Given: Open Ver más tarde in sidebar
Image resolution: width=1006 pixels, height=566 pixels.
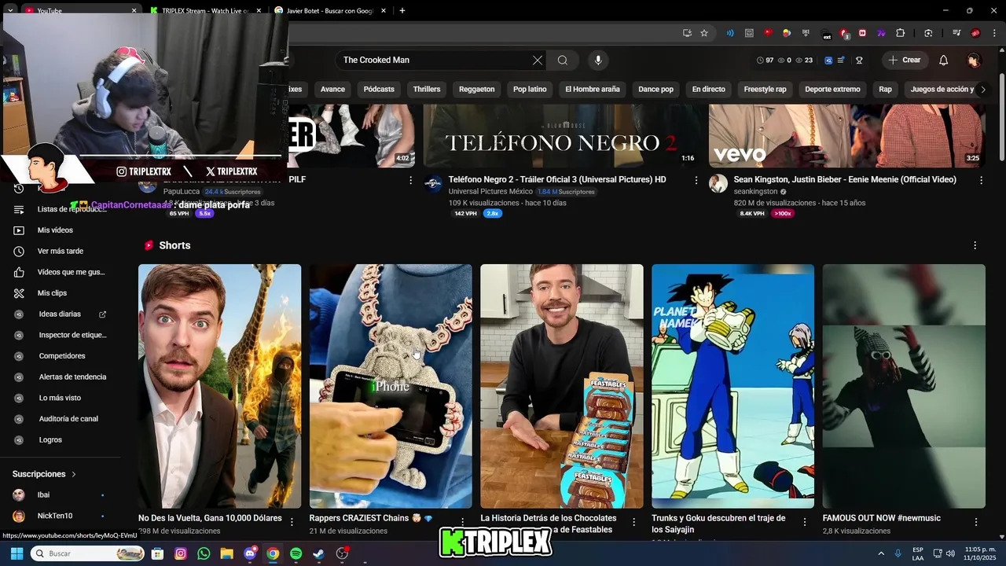Looking at the screenshot, I should (x=60, y=251).
